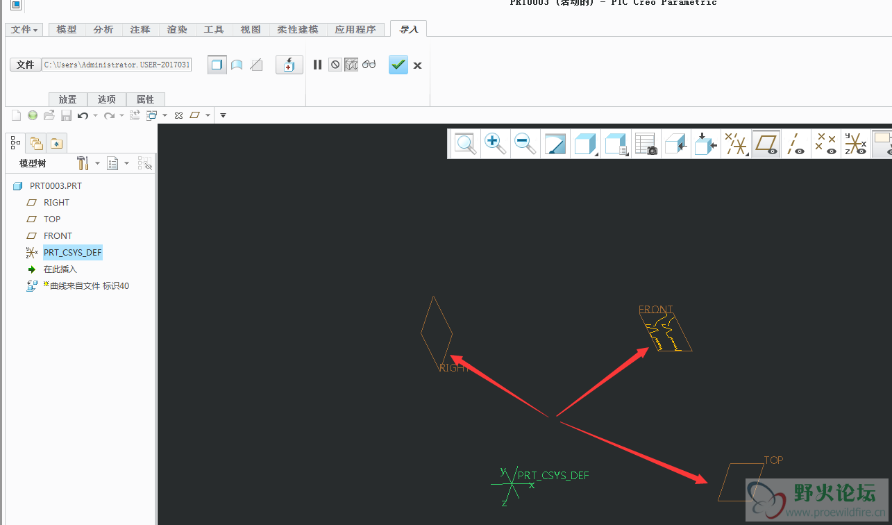Click the verify glasses preview icon
The image size is (892, 525).
(x=369, y=65)
